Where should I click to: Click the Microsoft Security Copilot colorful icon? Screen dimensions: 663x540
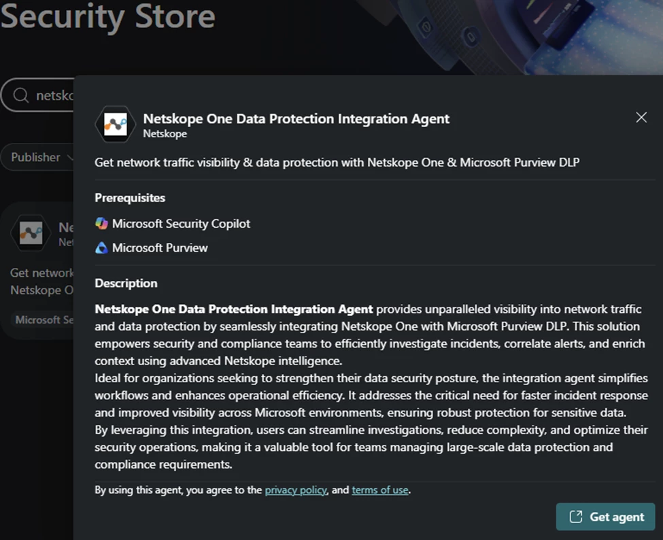101,223
